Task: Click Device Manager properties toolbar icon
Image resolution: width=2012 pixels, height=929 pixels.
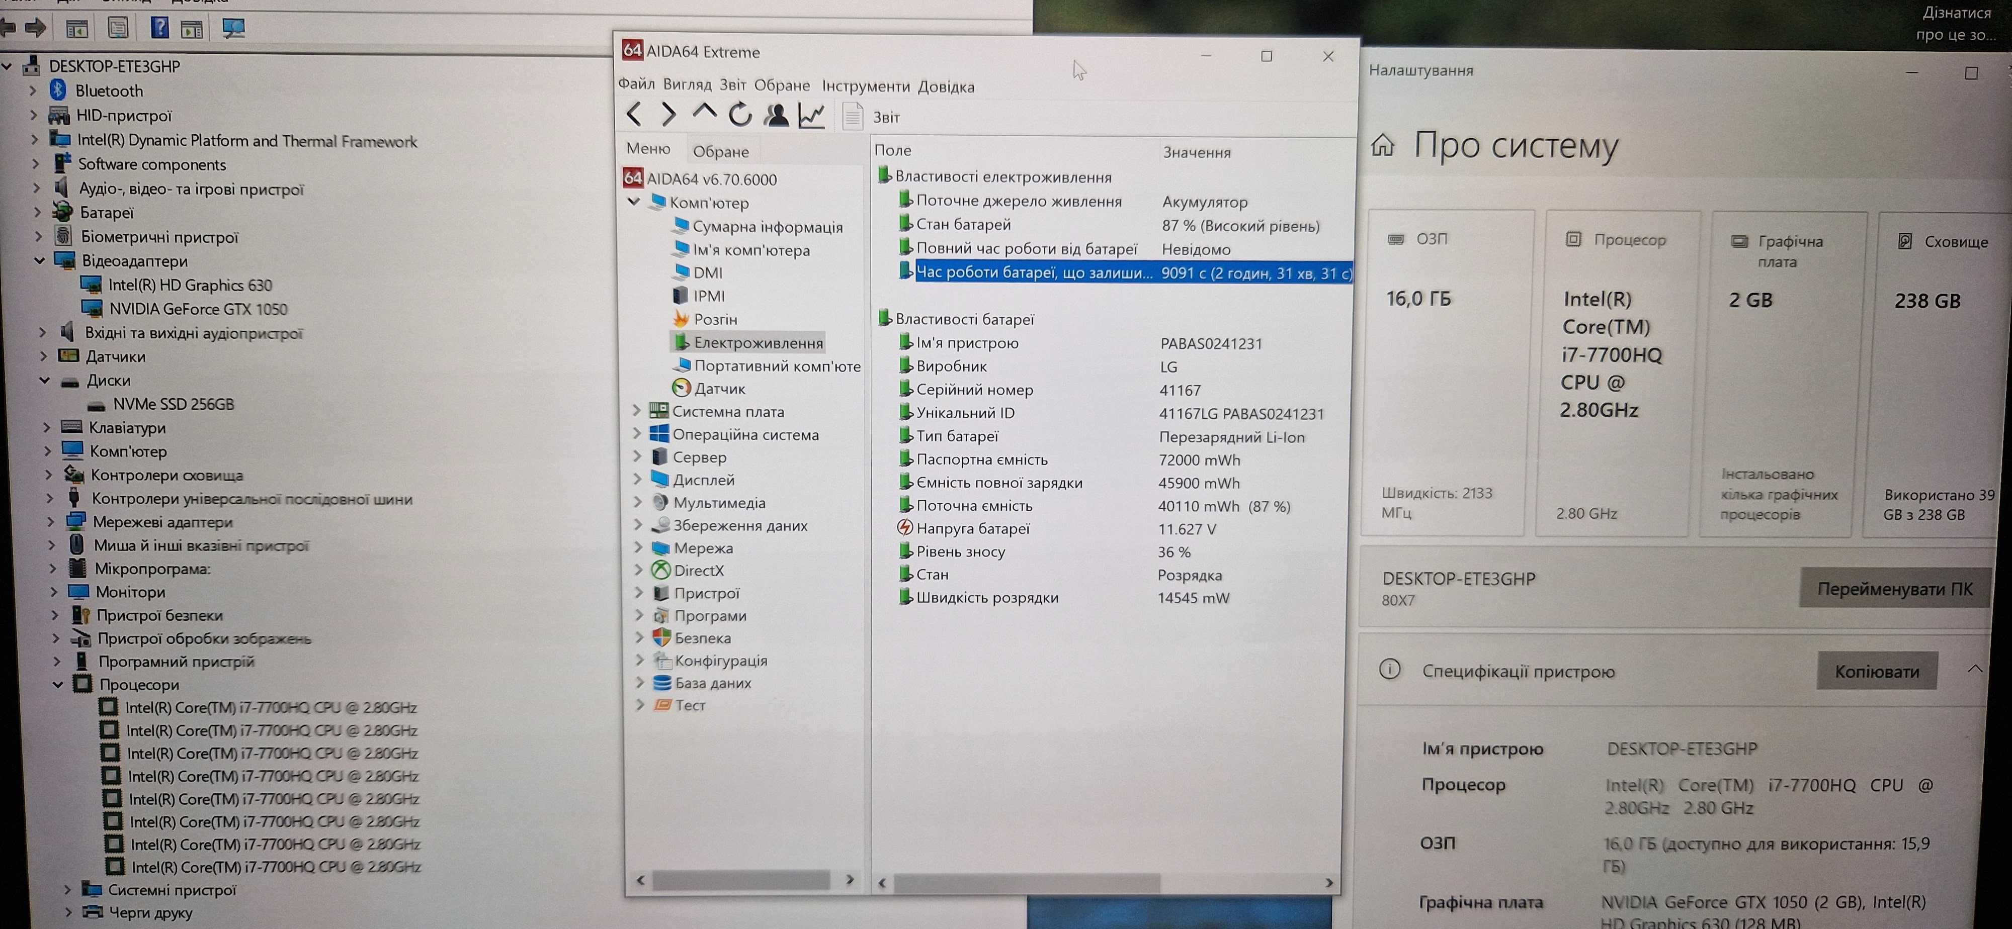Action: [x=118, y=28]
